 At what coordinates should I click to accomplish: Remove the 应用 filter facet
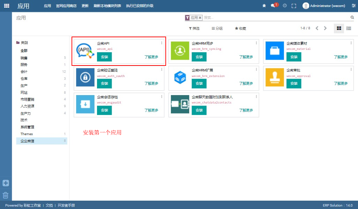200,17
